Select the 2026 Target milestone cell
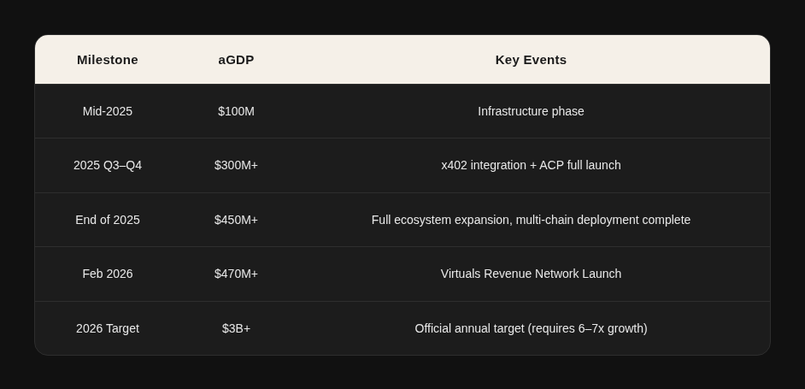 (108, 328)
